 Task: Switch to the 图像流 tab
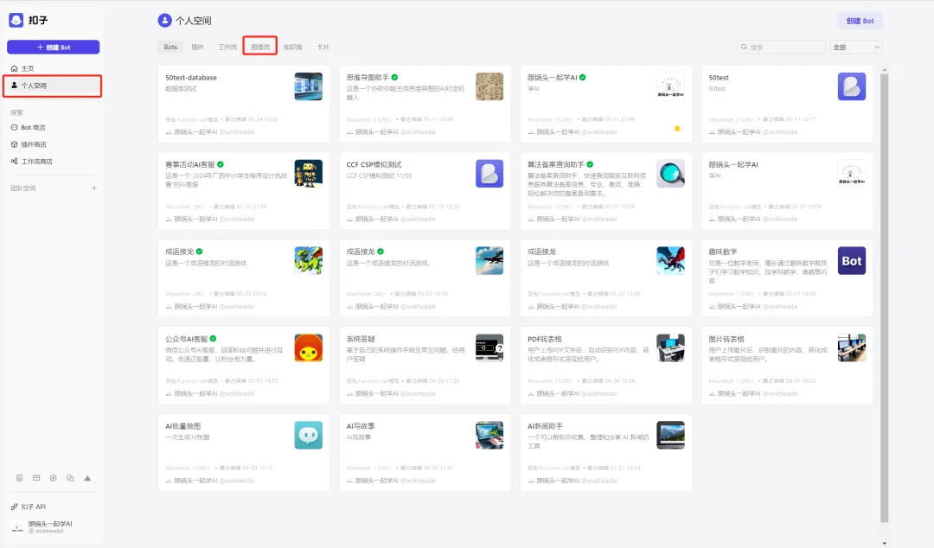[260, 47]
